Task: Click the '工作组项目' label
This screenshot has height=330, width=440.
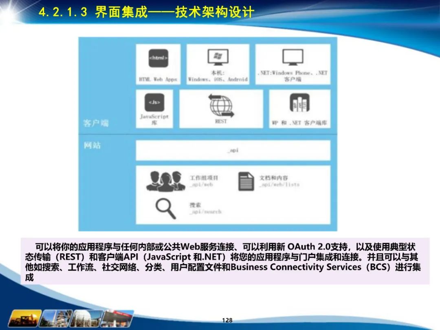Action: click(x=204, y=178)
